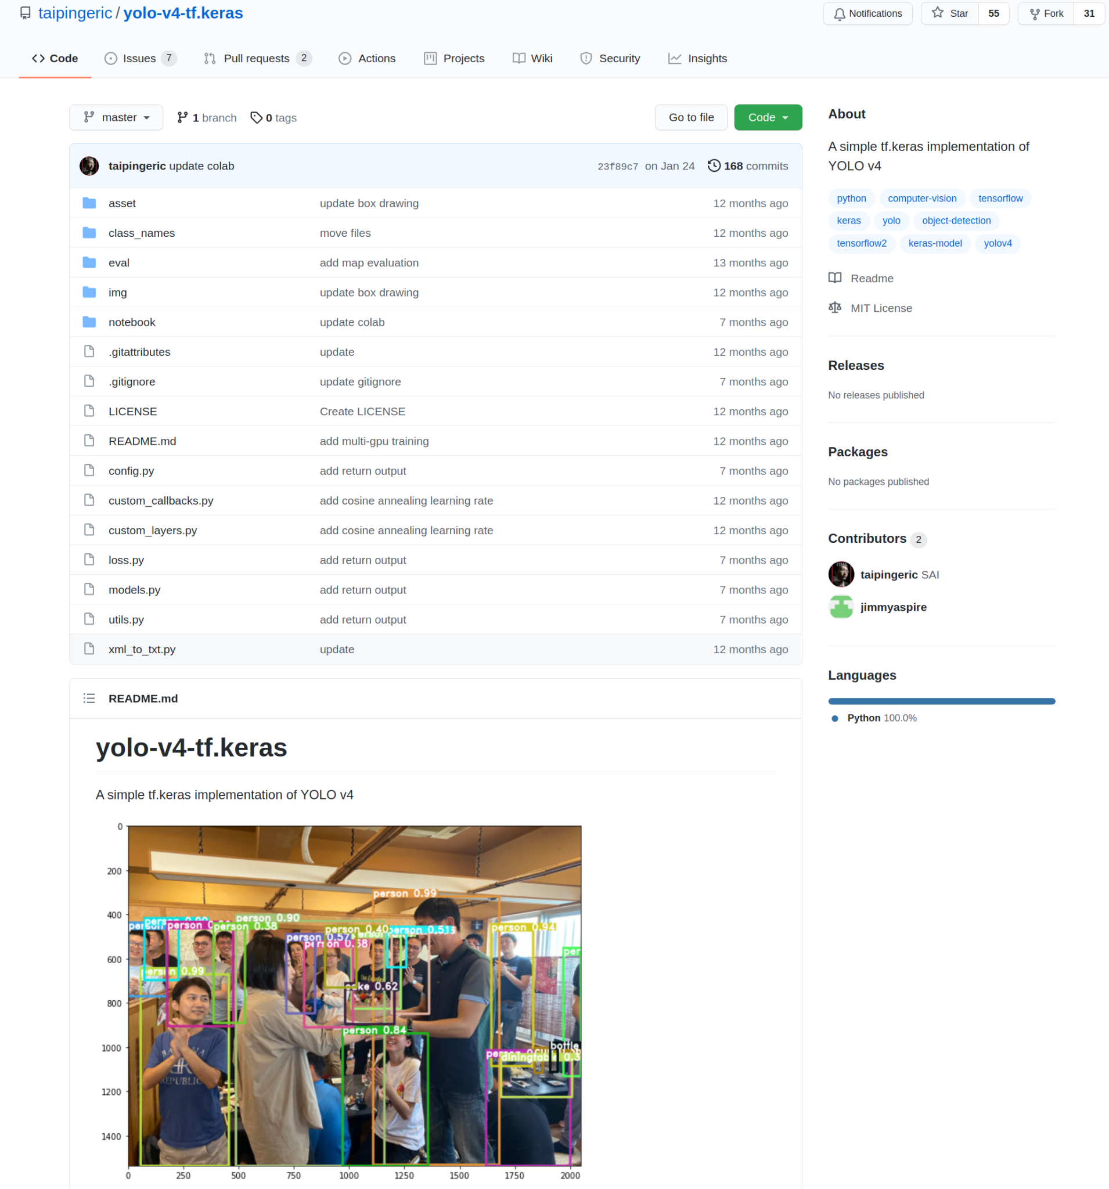Open commit hash 23f89c7

[x=618, y=166]
